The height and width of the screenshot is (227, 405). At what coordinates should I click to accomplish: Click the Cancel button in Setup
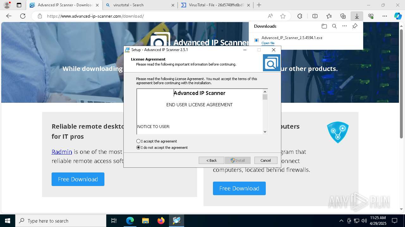click(266, 160)
